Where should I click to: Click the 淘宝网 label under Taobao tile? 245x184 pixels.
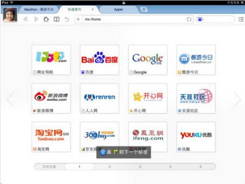(43, 149)
